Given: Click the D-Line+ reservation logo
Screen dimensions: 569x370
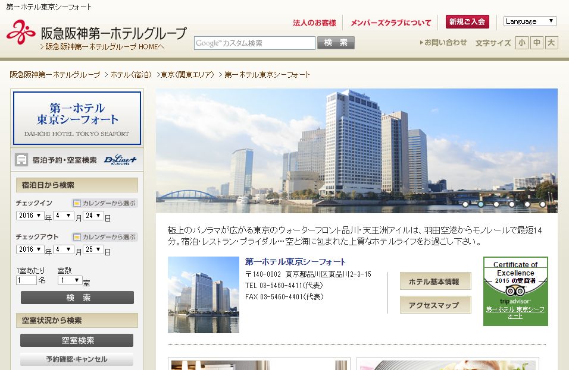Looking at the screenshot, I should [x=120, y=160].
